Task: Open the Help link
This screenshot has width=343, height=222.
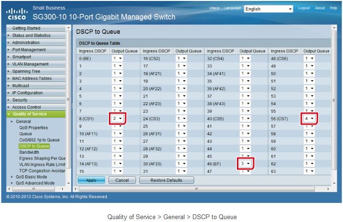Action: tap(333, 8)
